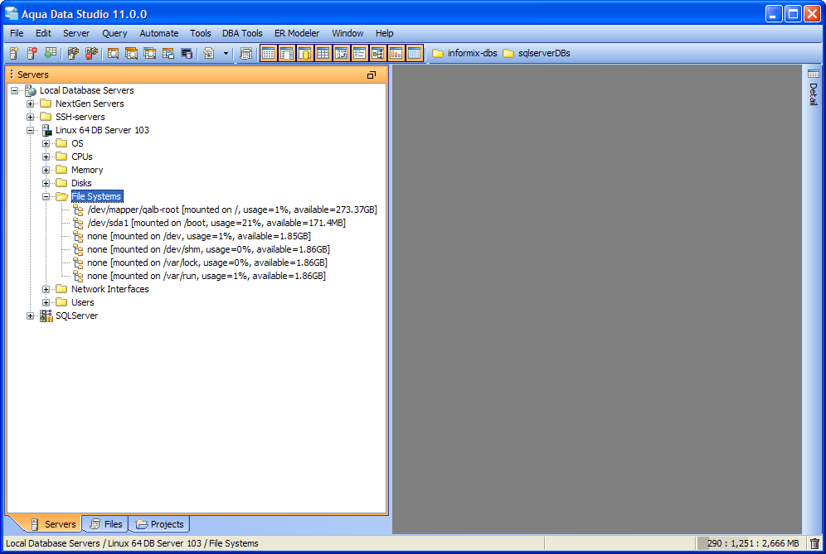Open the sqlserverDBs bookmark folder
This screenshot has height=554, width=826.
pyautogui.click(x=537, y=53)
